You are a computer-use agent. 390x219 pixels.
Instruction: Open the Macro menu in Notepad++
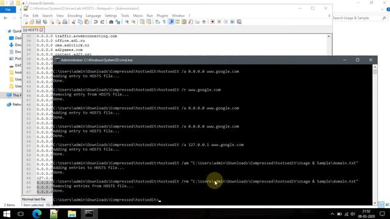point(138,16)
